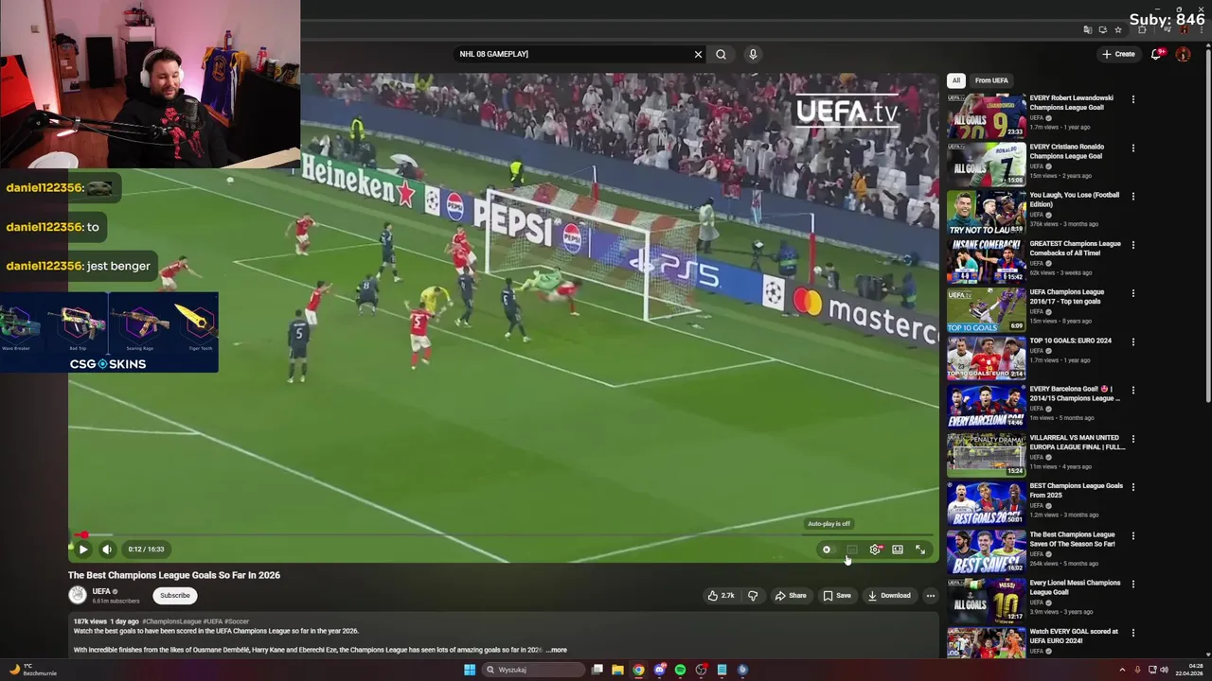Open the UEFA channel avatar
This screenshot has height=681, width=1212.
(x=78, y=595)
